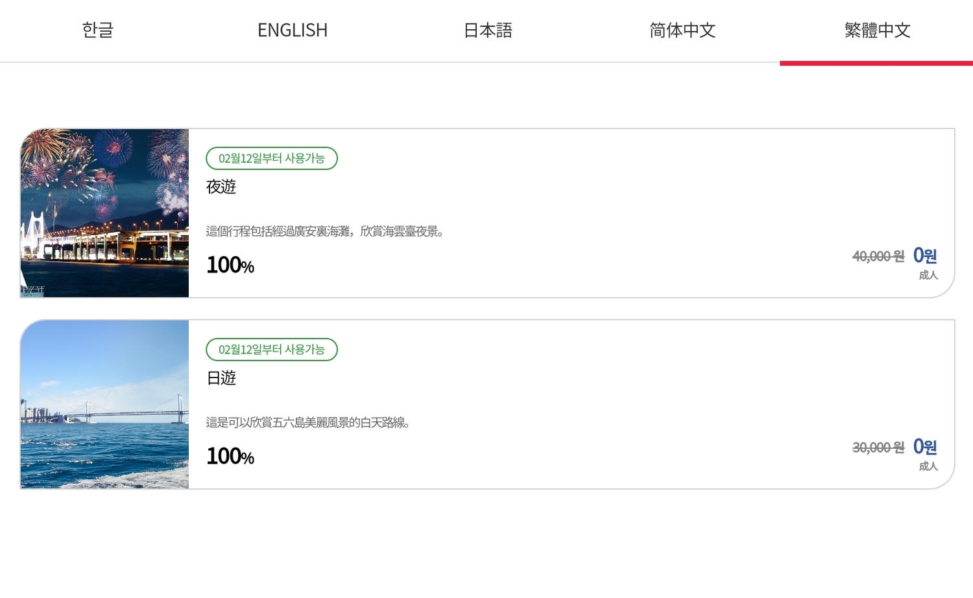Click the 日遊 description mentioning 五六島
973x598 pixels.
(x=308, y=423)
